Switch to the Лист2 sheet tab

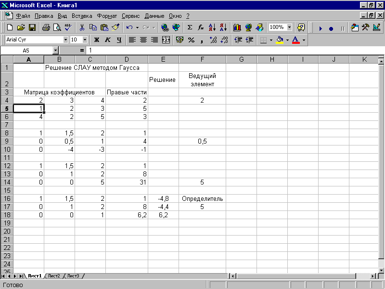(54, 276)
